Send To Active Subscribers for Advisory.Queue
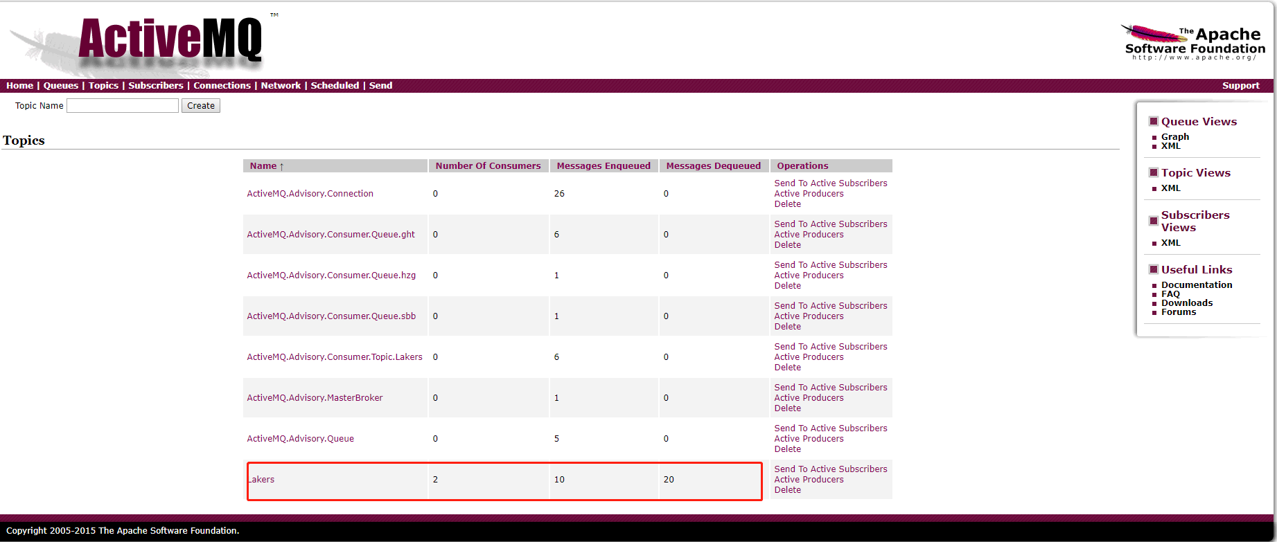Viewport: 1277px width, 542px height. point(831,428)
